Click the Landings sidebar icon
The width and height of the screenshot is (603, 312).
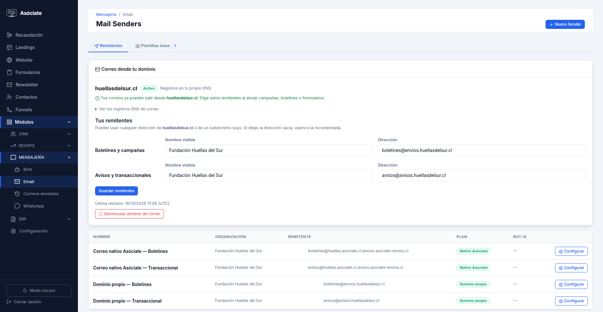[9, 47]
